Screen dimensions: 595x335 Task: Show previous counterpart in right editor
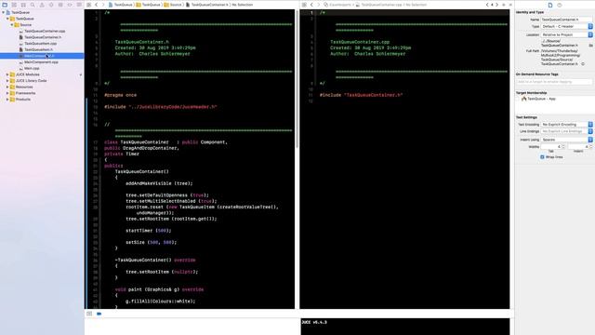(487, 5)
